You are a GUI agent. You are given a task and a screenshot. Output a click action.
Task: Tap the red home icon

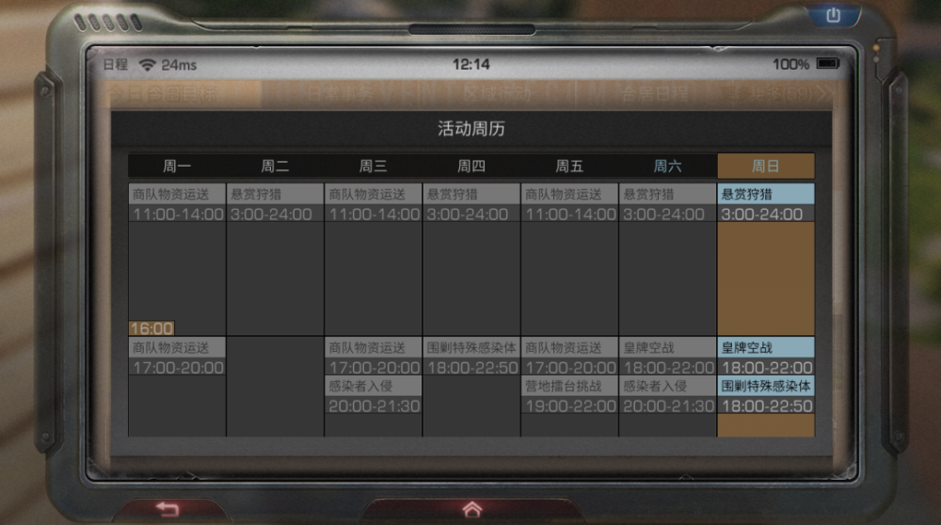(x=471, y=509)
